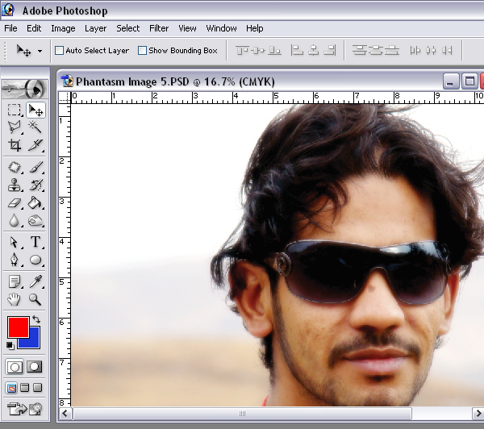Image resolution: width=484 pixels, height=429 pixels.
Task: Reset default foreground and background colors
Action: [10, 346]
